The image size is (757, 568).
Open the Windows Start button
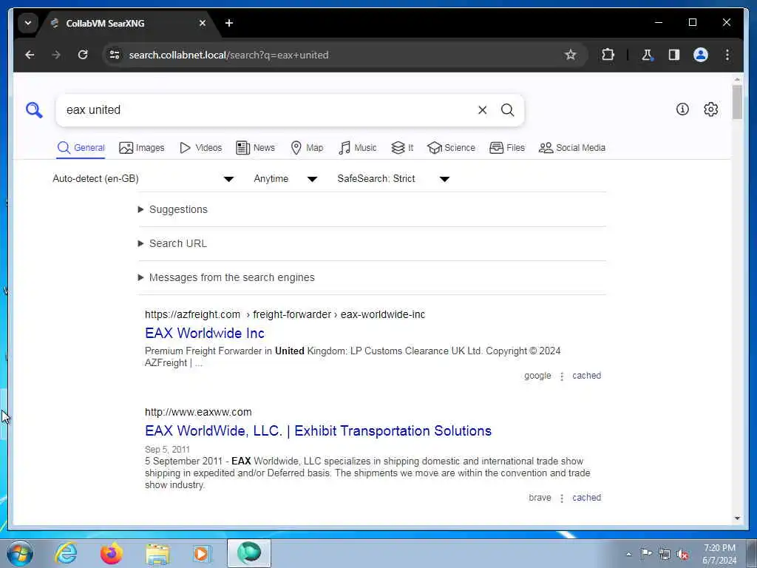click(20, 553)
